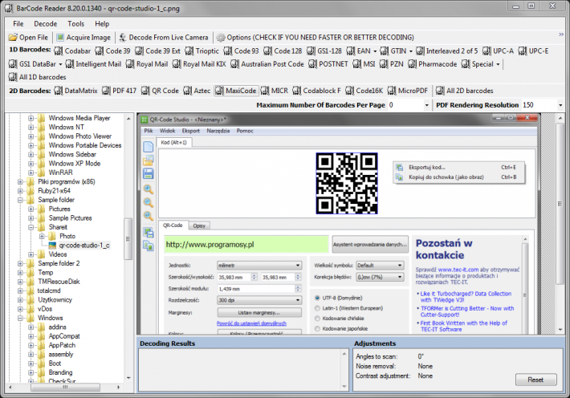The width and height of the screenshot is (570, 398).
Task: Toggle Intelligent Mail barcode type
Action: 93,64
